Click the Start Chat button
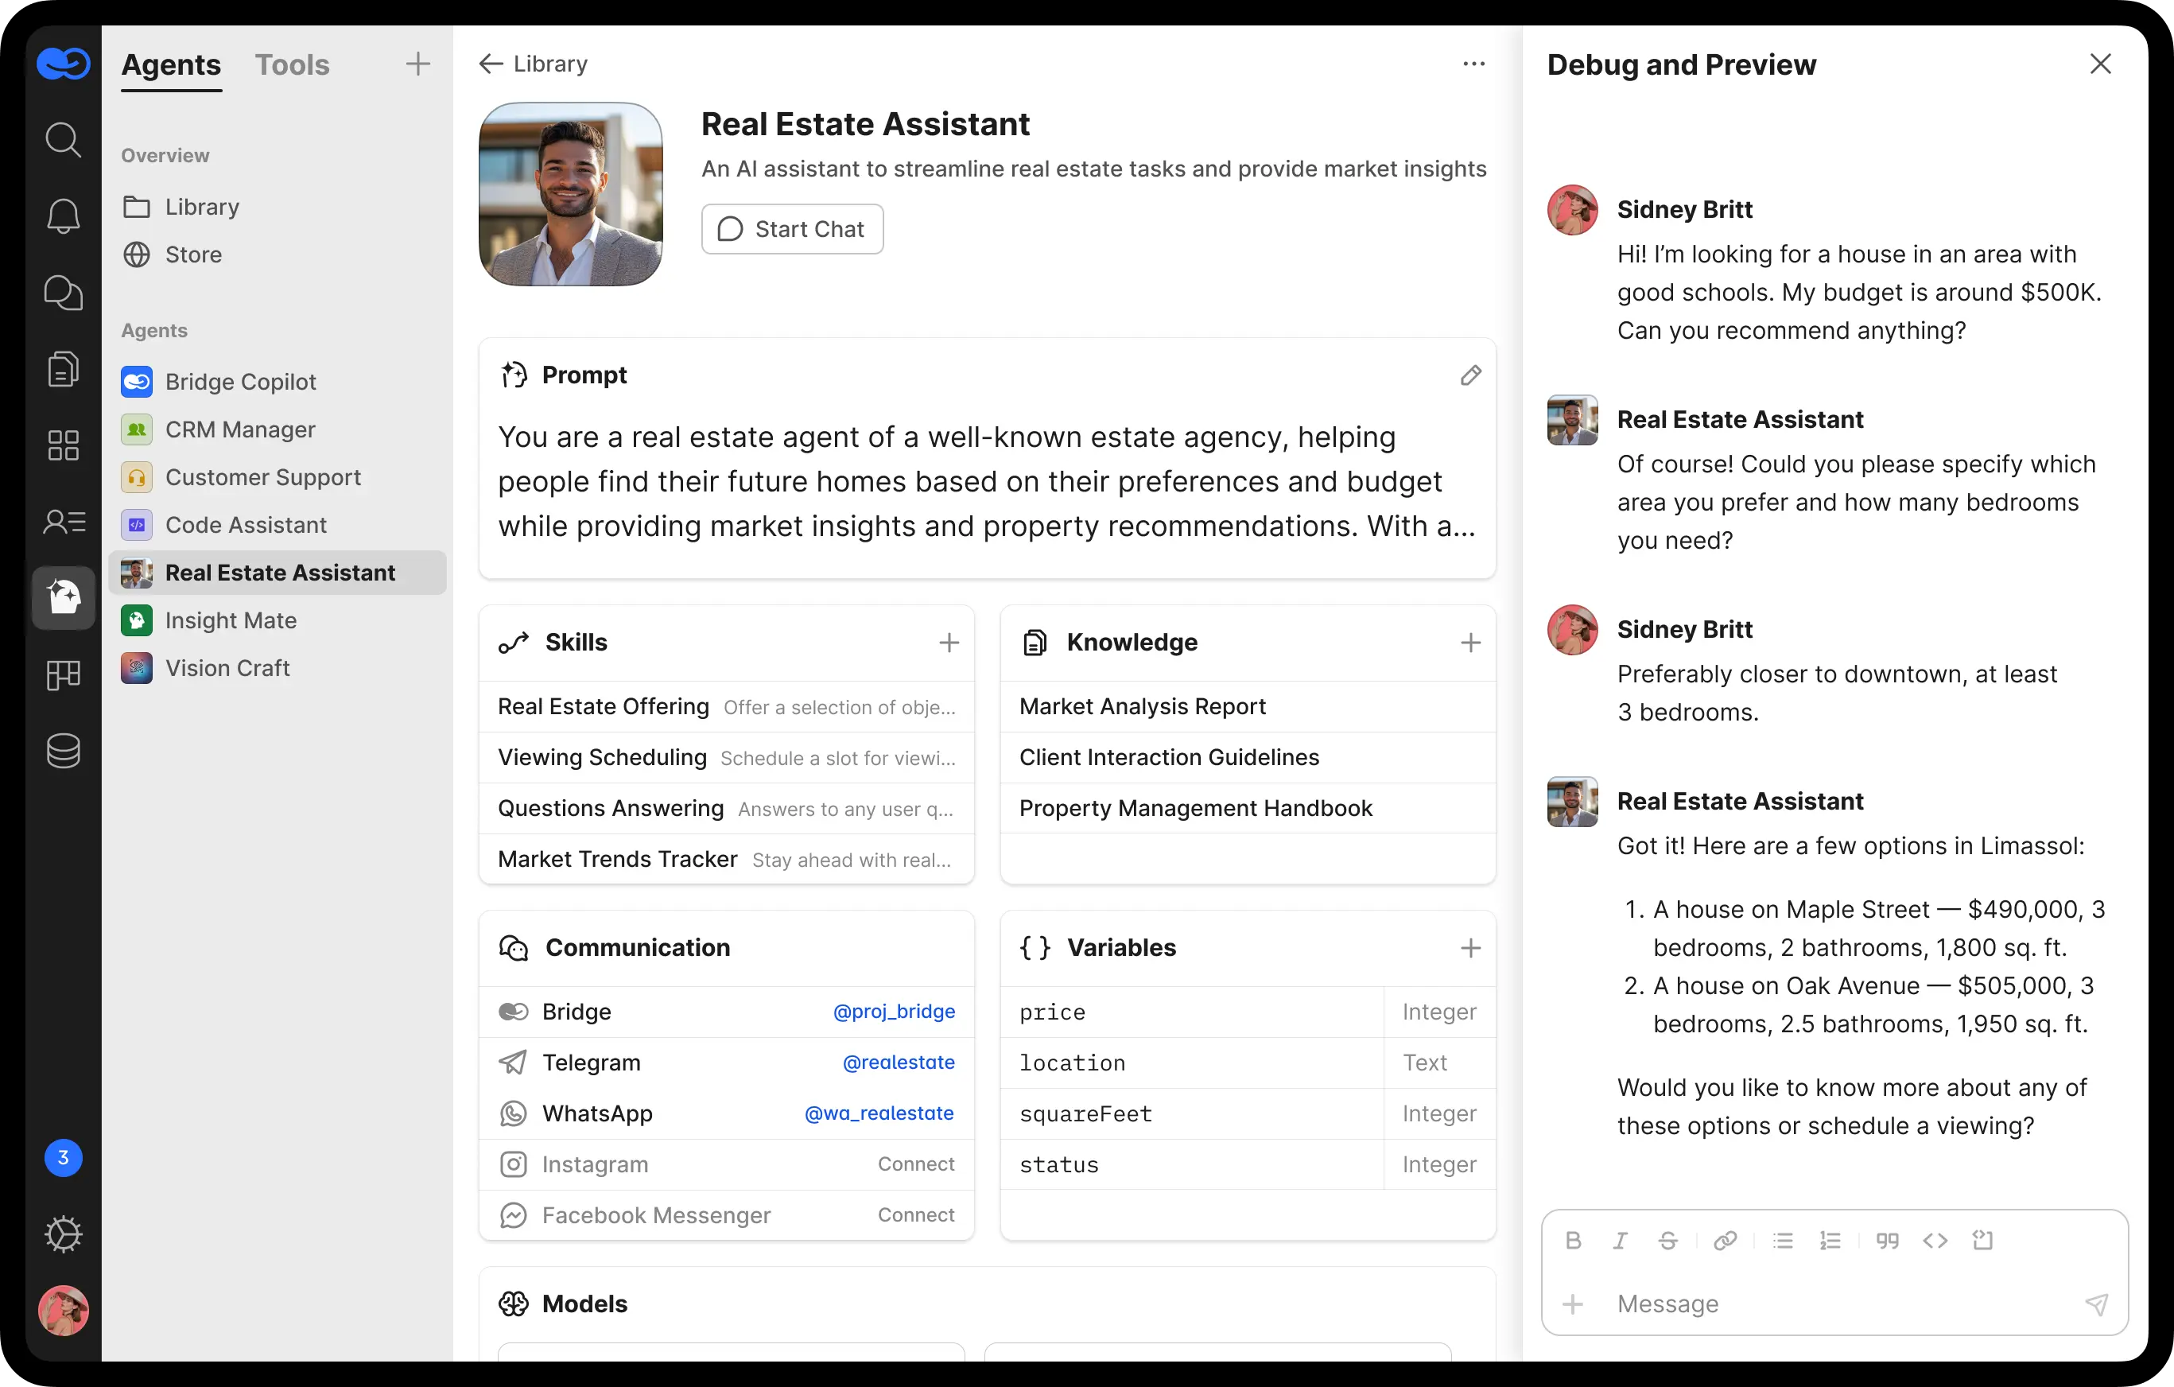The image size is (2174, 1387). pos(792,228)
